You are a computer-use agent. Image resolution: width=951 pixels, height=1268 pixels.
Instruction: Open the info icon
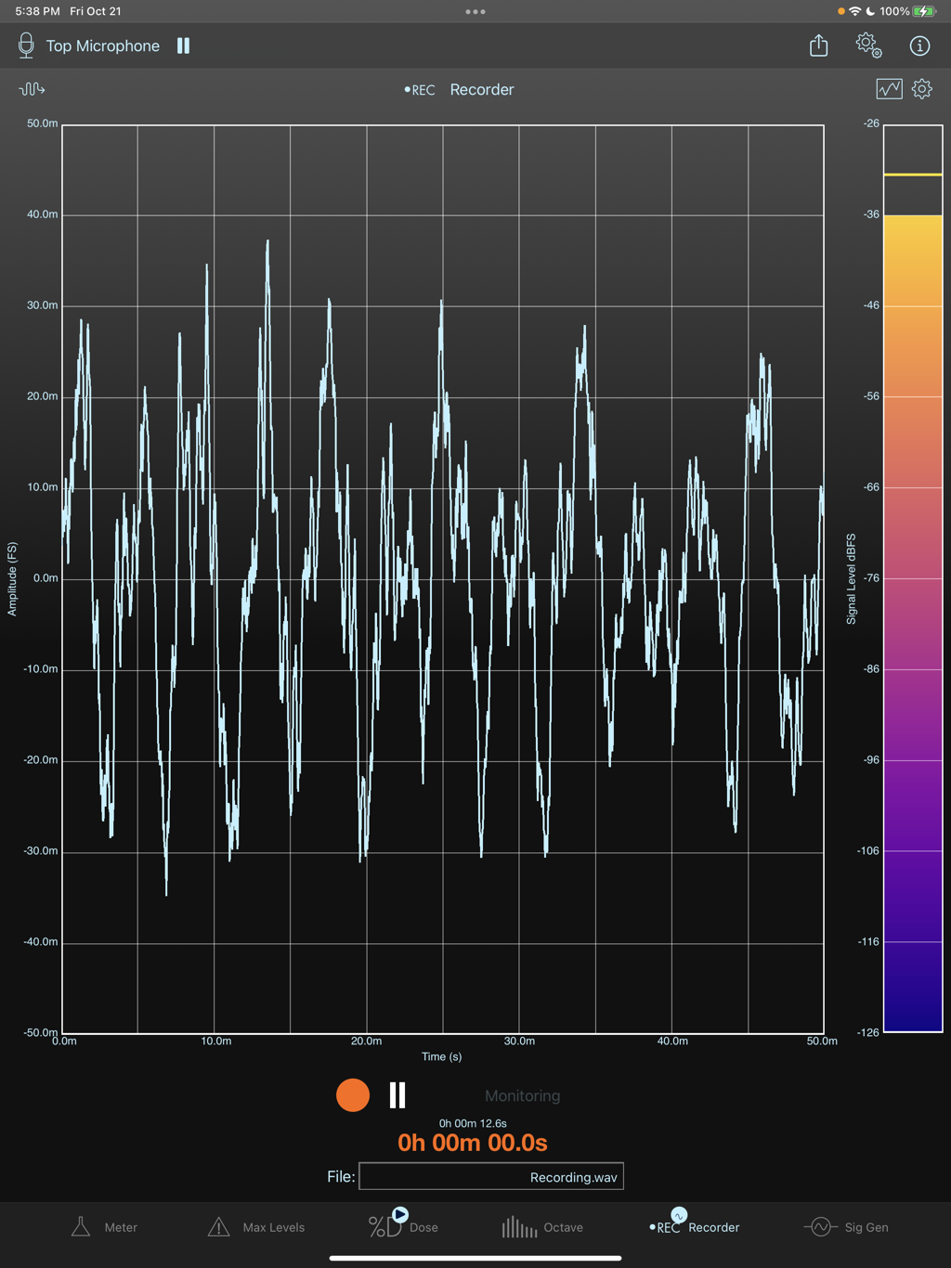tap(919, 45)
